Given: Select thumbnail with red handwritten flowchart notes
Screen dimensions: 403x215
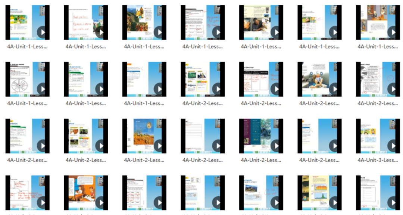Looking at the screenshot, I should pyautogui.click(x=28, y=193).
